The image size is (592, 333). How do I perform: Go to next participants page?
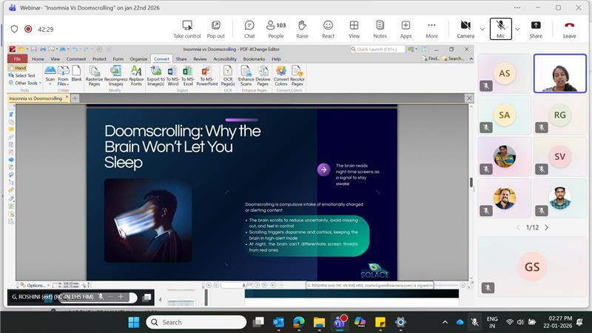(547, 227)
